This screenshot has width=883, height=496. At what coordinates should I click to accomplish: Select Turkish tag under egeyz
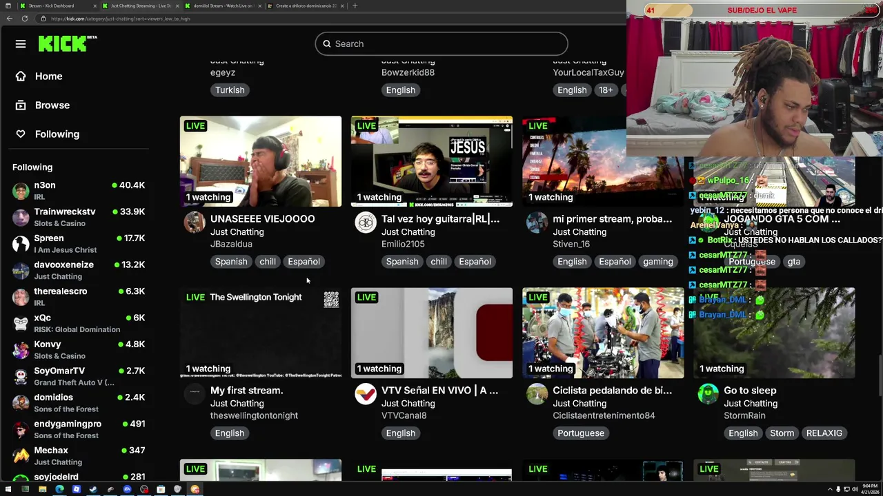point(230,90)
